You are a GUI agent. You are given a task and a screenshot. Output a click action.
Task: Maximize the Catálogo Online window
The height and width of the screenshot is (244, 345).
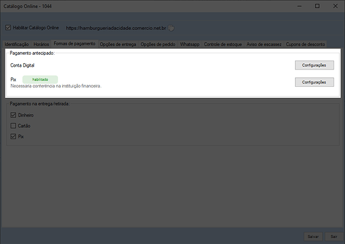click(317, 6)
